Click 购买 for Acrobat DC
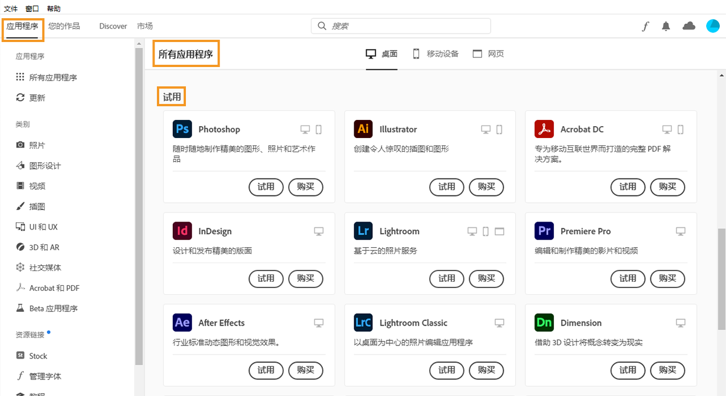Image resolution: width=726 pixels, height=396 pixels. [x=667, y=187]
